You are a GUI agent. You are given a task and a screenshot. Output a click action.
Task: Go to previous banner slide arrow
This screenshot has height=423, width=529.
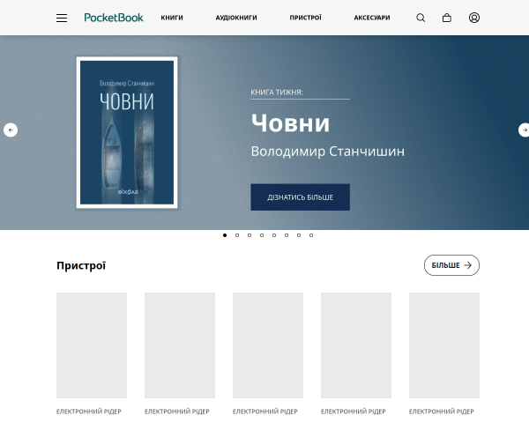pos(11,130)
